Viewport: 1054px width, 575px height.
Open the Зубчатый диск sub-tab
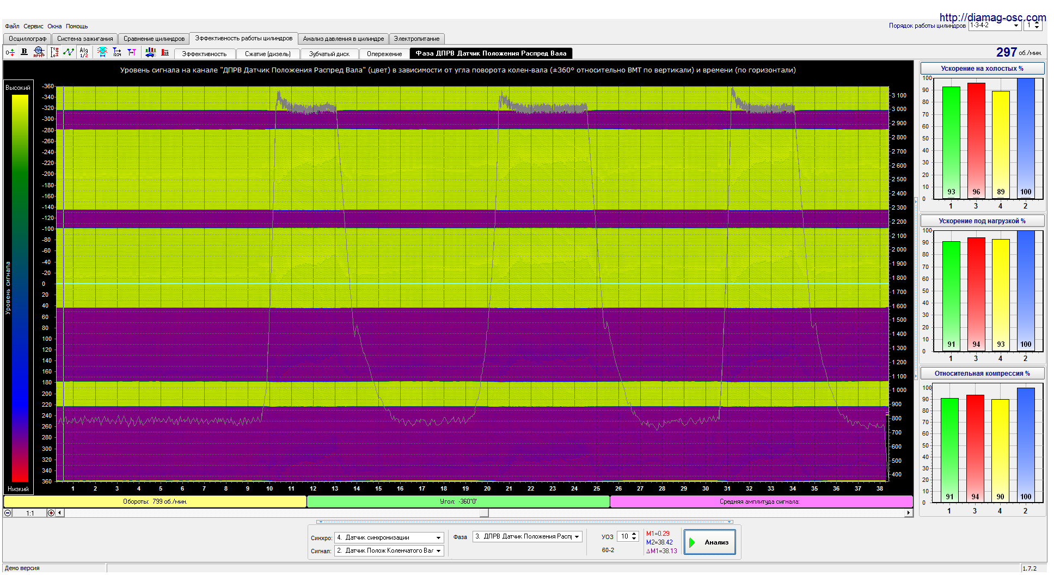click(x=329, y=54)
